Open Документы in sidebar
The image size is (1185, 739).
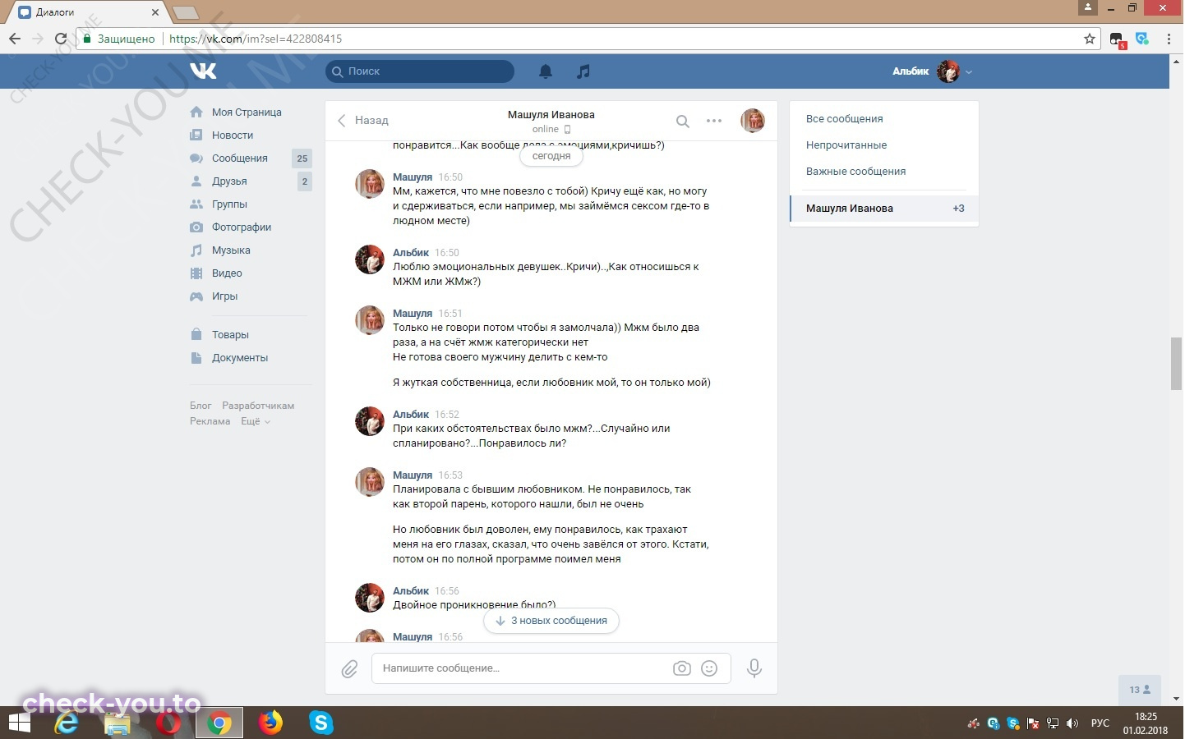240,358
